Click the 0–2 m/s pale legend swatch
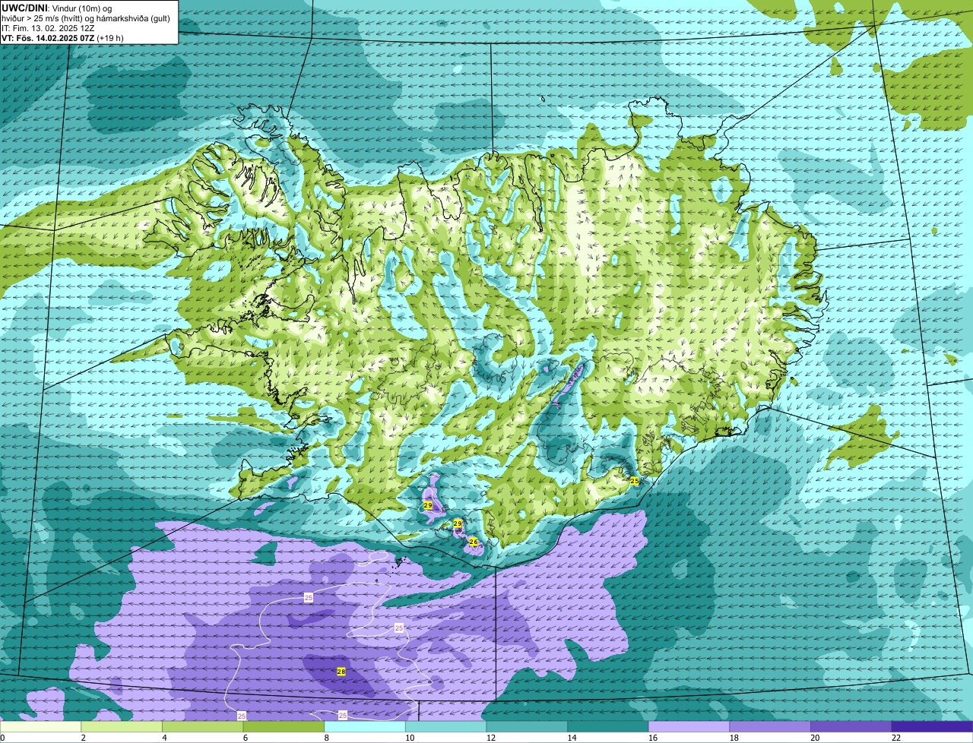Image resolution: width=973 pixels, height=743 pixels. [40, 727]
